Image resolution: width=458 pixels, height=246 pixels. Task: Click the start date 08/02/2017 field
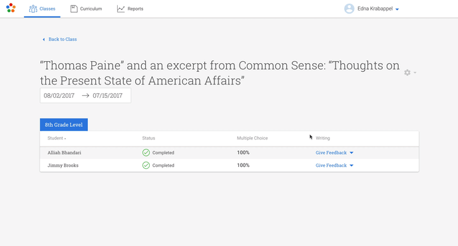click(x=59, y=96)
